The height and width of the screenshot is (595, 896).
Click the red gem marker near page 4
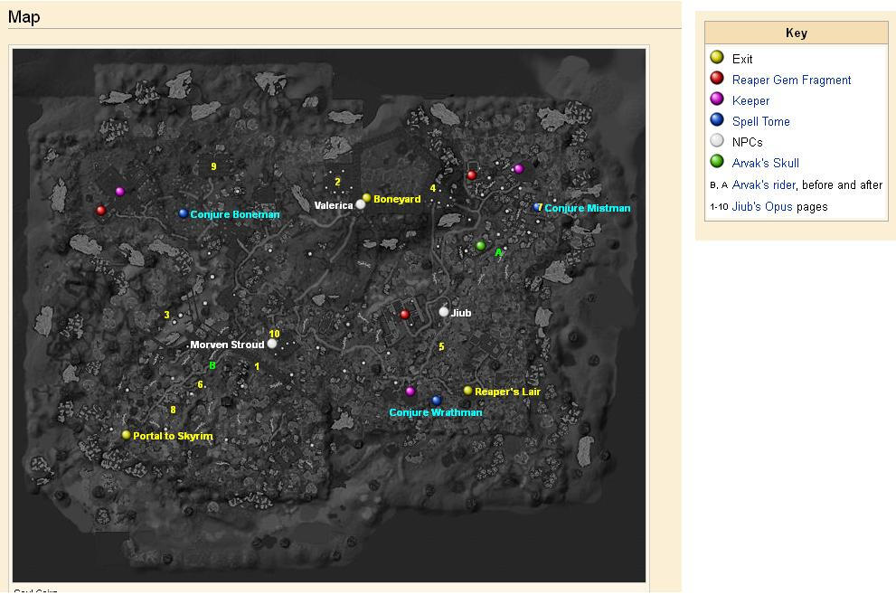[471, 175]
